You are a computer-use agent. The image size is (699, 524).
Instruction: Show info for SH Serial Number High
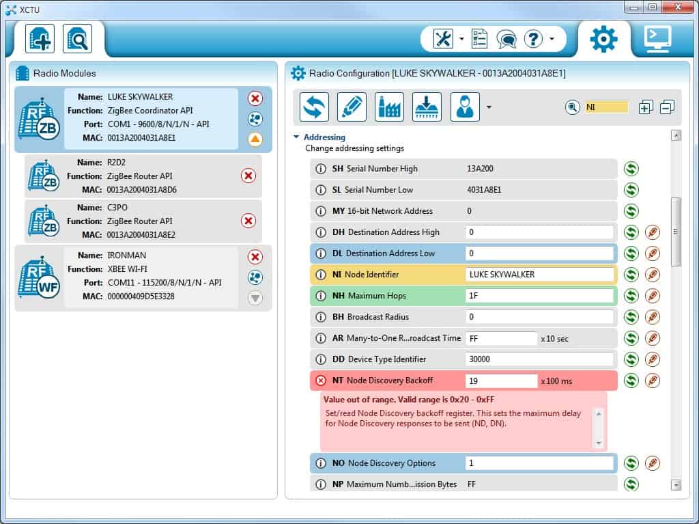321,169
